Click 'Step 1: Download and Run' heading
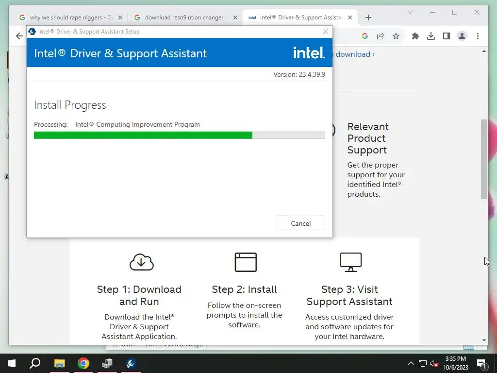This screenshot has width=497, height=373. click(139, 295)
